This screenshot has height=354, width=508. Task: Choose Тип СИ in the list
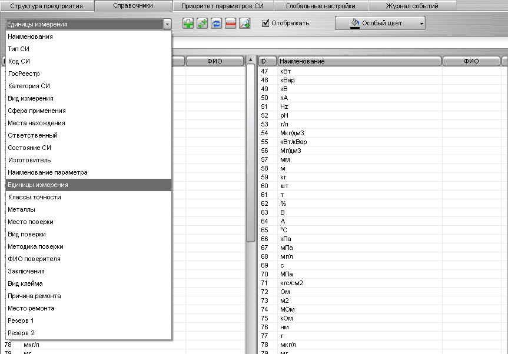coord(19,49)
